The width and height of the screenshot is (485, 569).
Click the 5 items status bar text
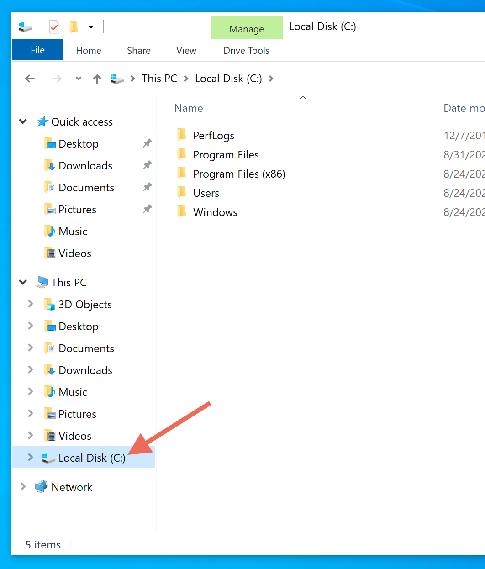[43, 545]
